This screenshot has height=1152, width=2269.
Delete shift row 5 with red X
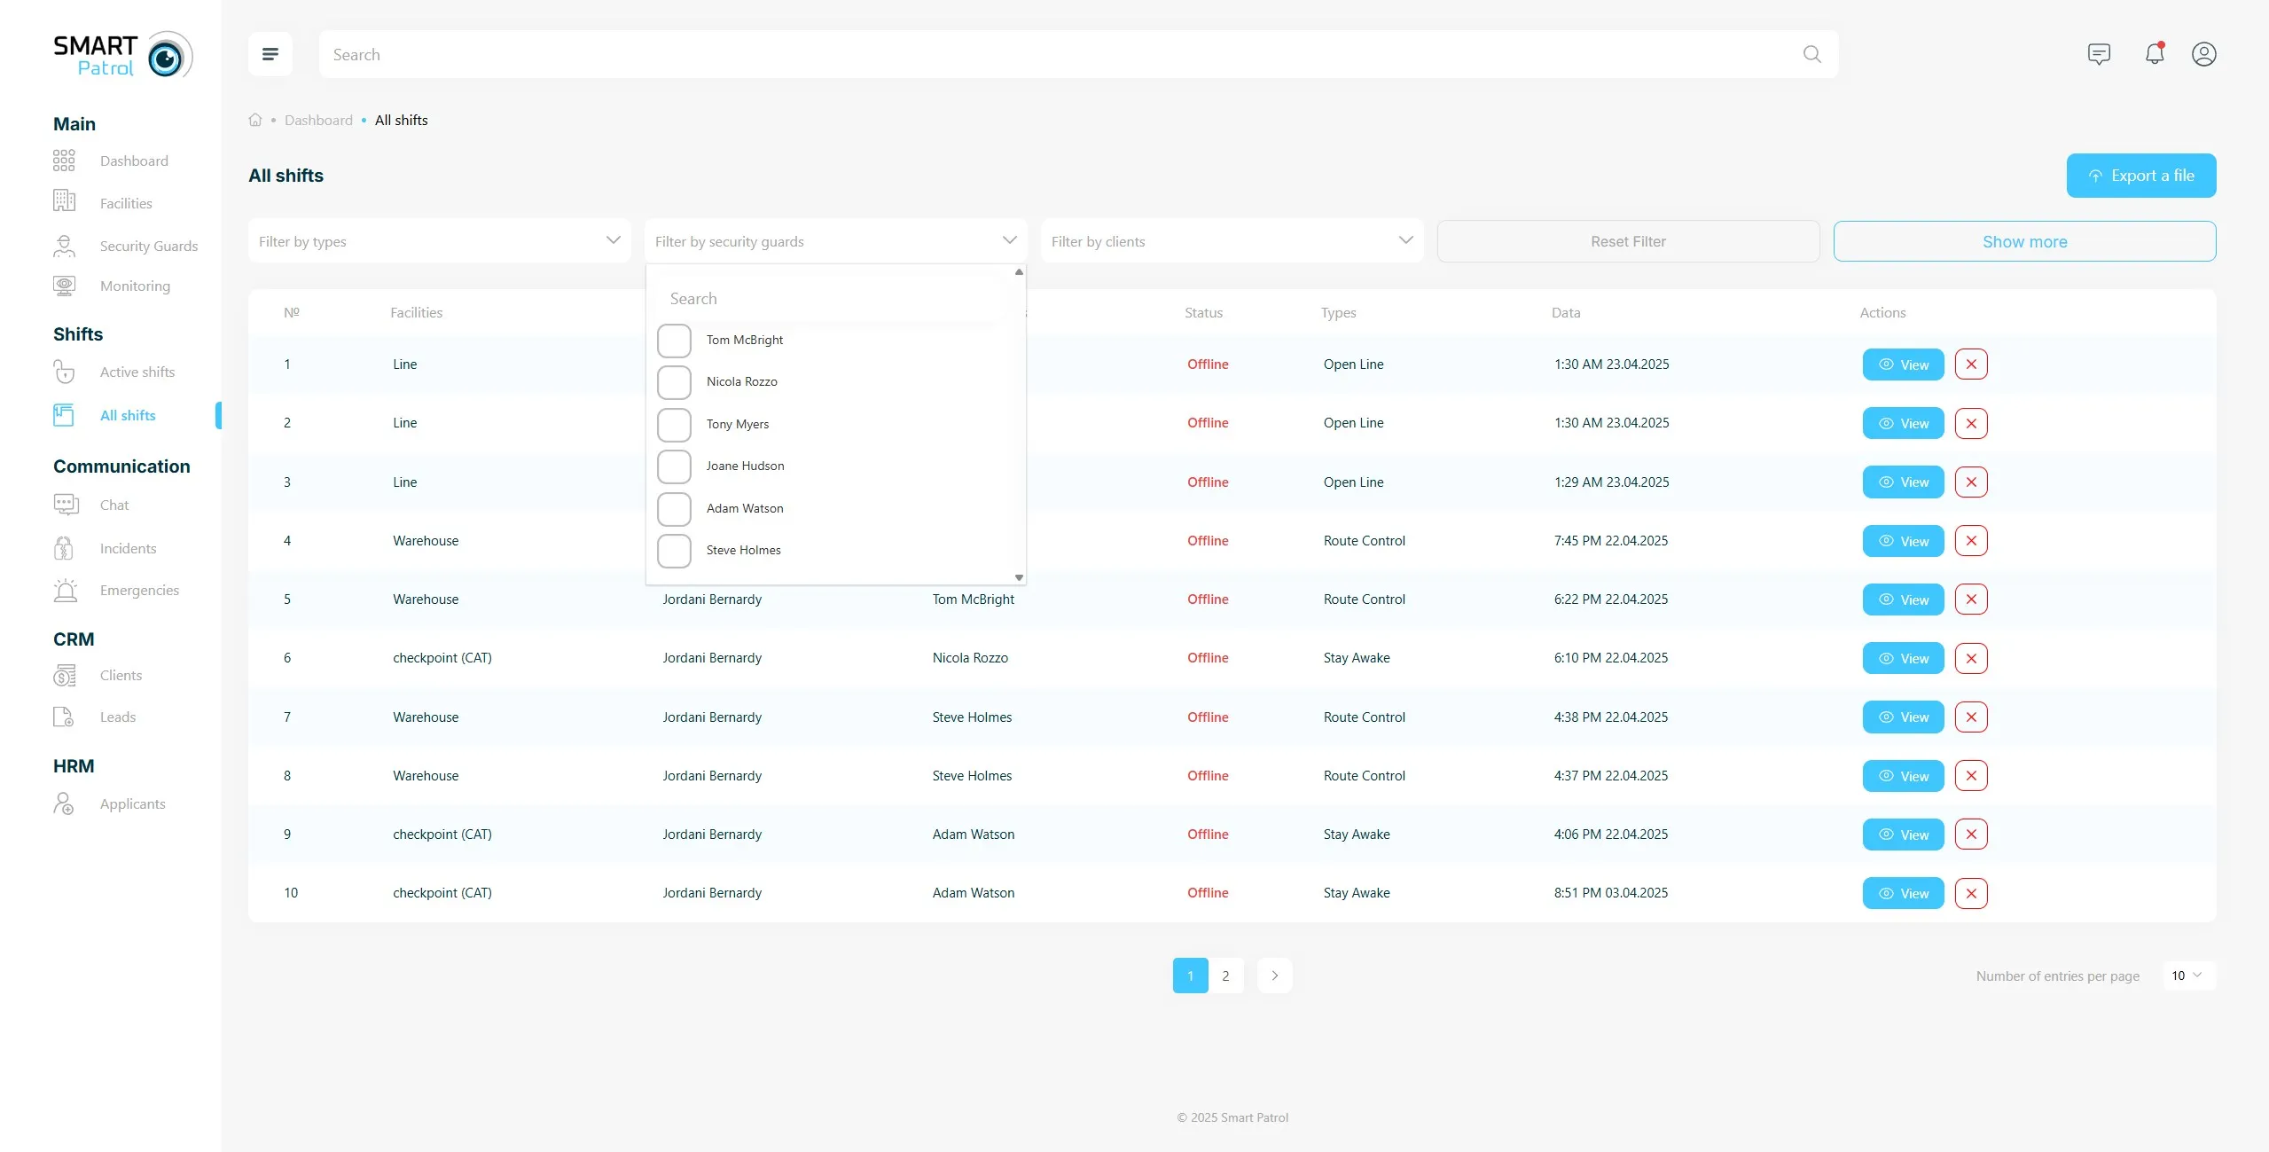point(1971,600)
